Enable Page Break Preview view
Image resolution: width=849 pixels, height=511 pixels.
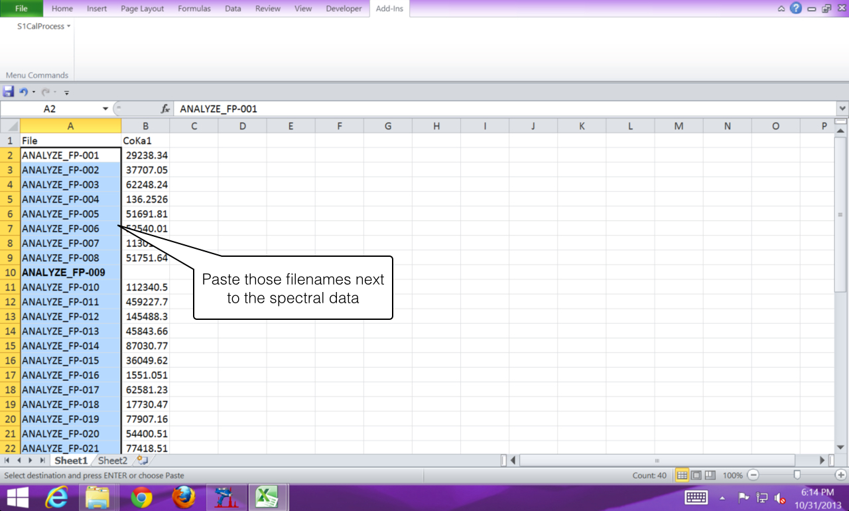[710, 475]
